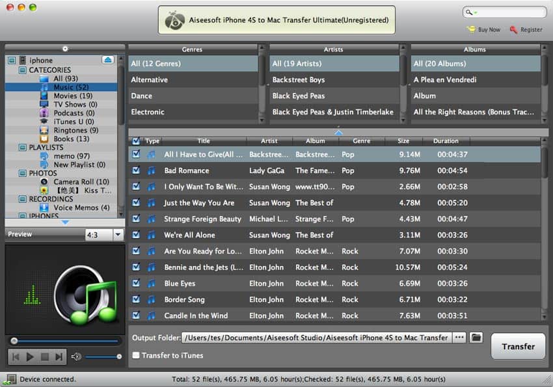Click the Books (13) icon
553x387 pixels.
44,139
